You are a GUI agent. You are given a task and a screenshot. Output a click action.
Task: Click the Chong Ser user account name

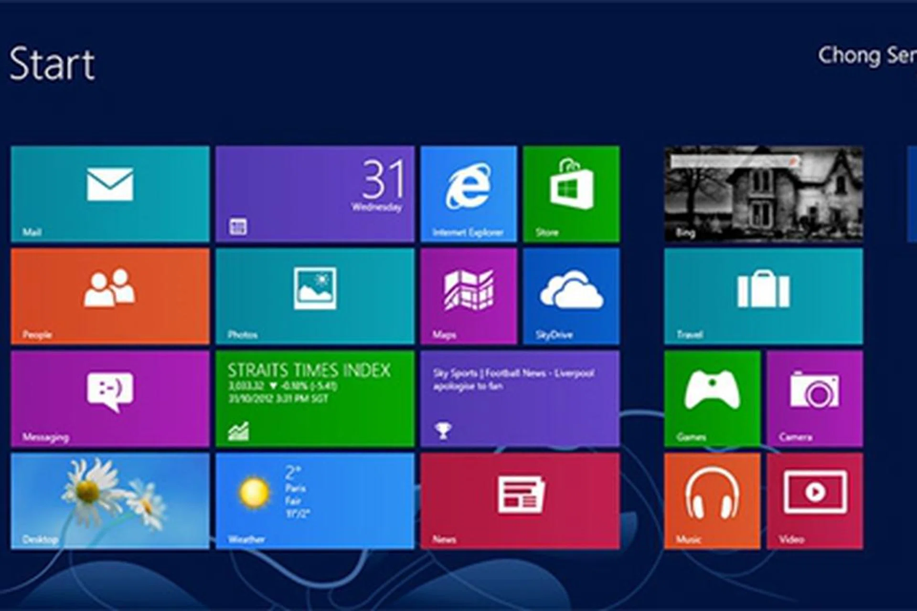[x=867, y=56]
